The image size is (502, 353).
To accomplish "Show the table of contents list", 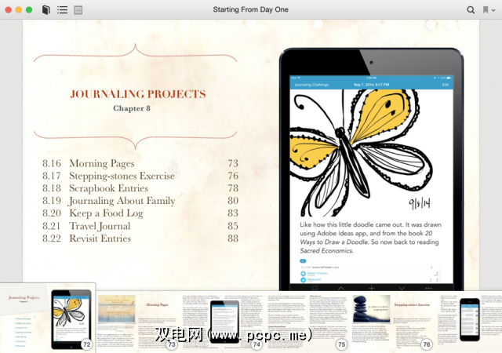I will 63,10.
